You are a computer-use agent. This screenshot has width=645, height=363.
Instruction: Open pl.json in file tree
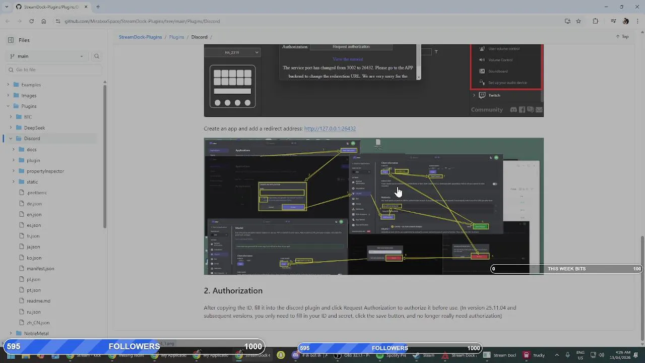point(33,279)
